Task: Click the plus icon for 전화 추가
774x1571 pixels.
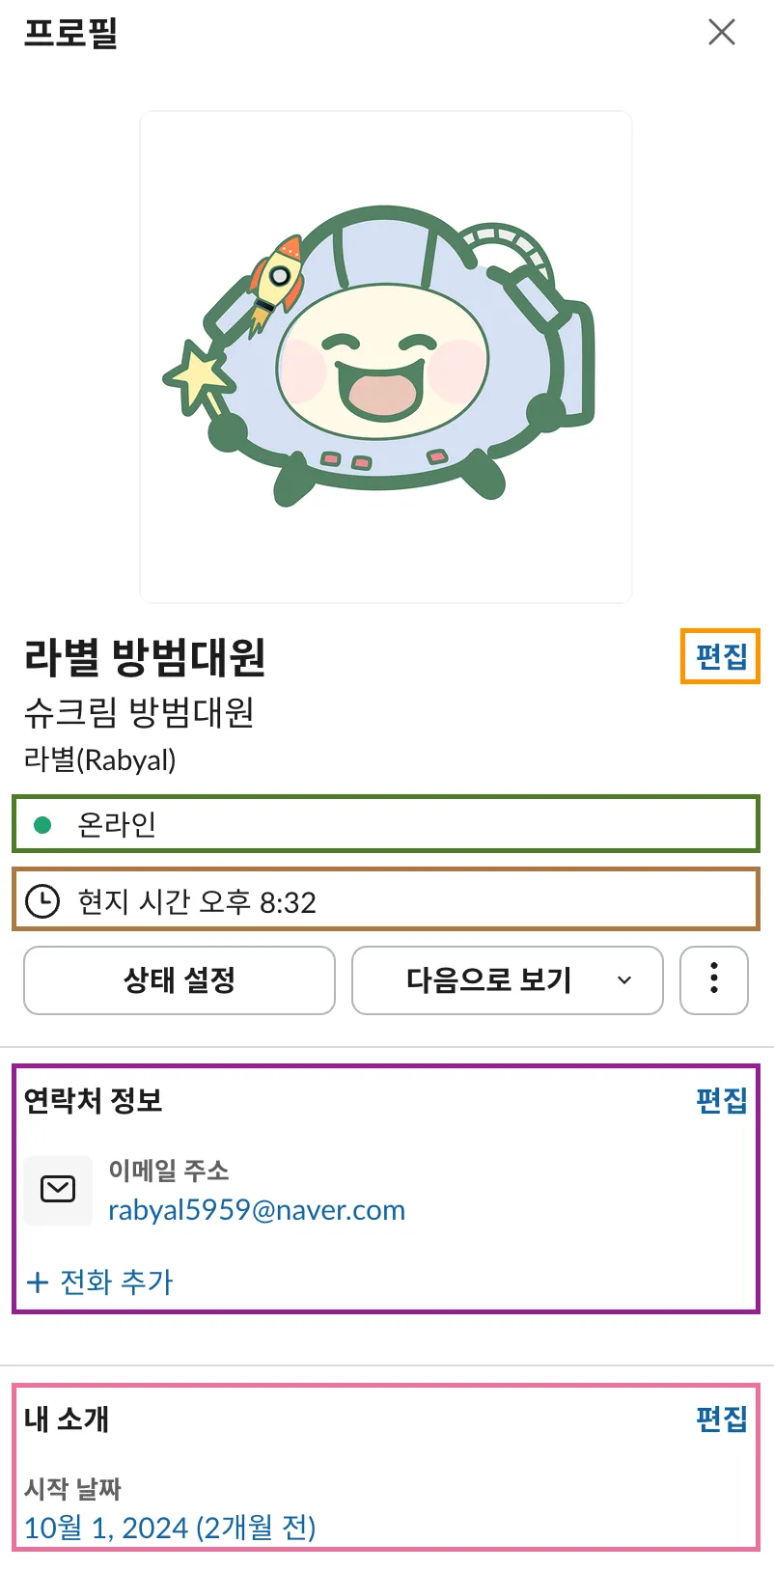Action: 38,1282
